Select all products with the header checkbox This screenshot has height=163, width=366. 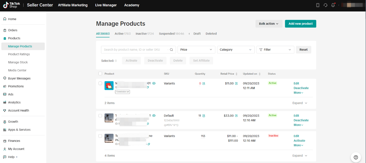[100, 74]
